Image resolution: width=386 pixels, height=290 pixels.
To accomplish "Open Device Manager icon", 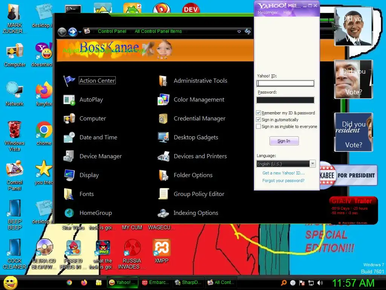I will coord(69,156).
